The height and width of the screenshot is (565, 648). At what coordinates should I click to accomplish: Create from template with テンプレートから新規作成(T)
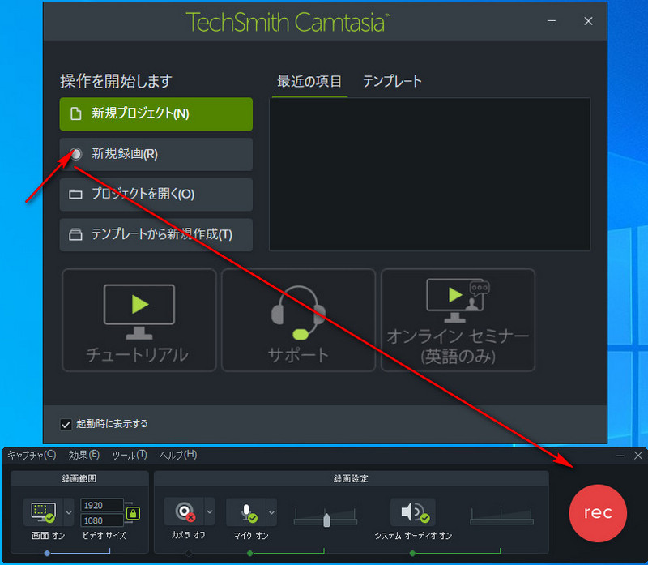[156, 234]
